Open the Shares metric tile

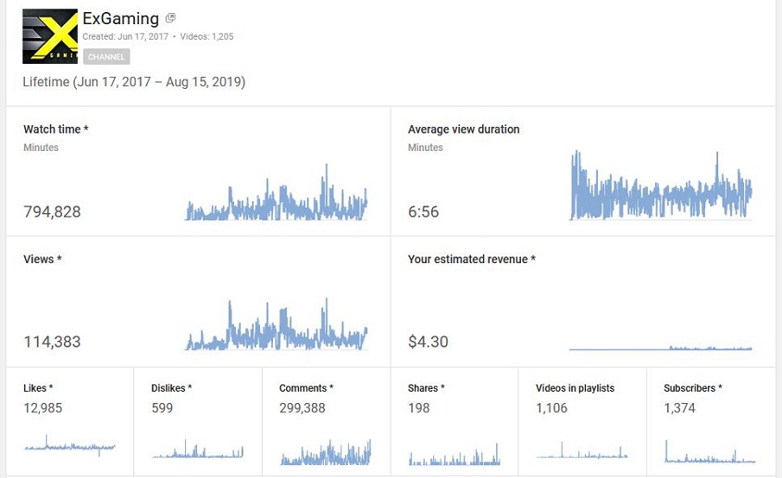coord(454,421)
